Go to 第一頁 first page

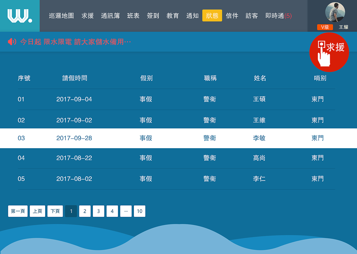[18, 211]
